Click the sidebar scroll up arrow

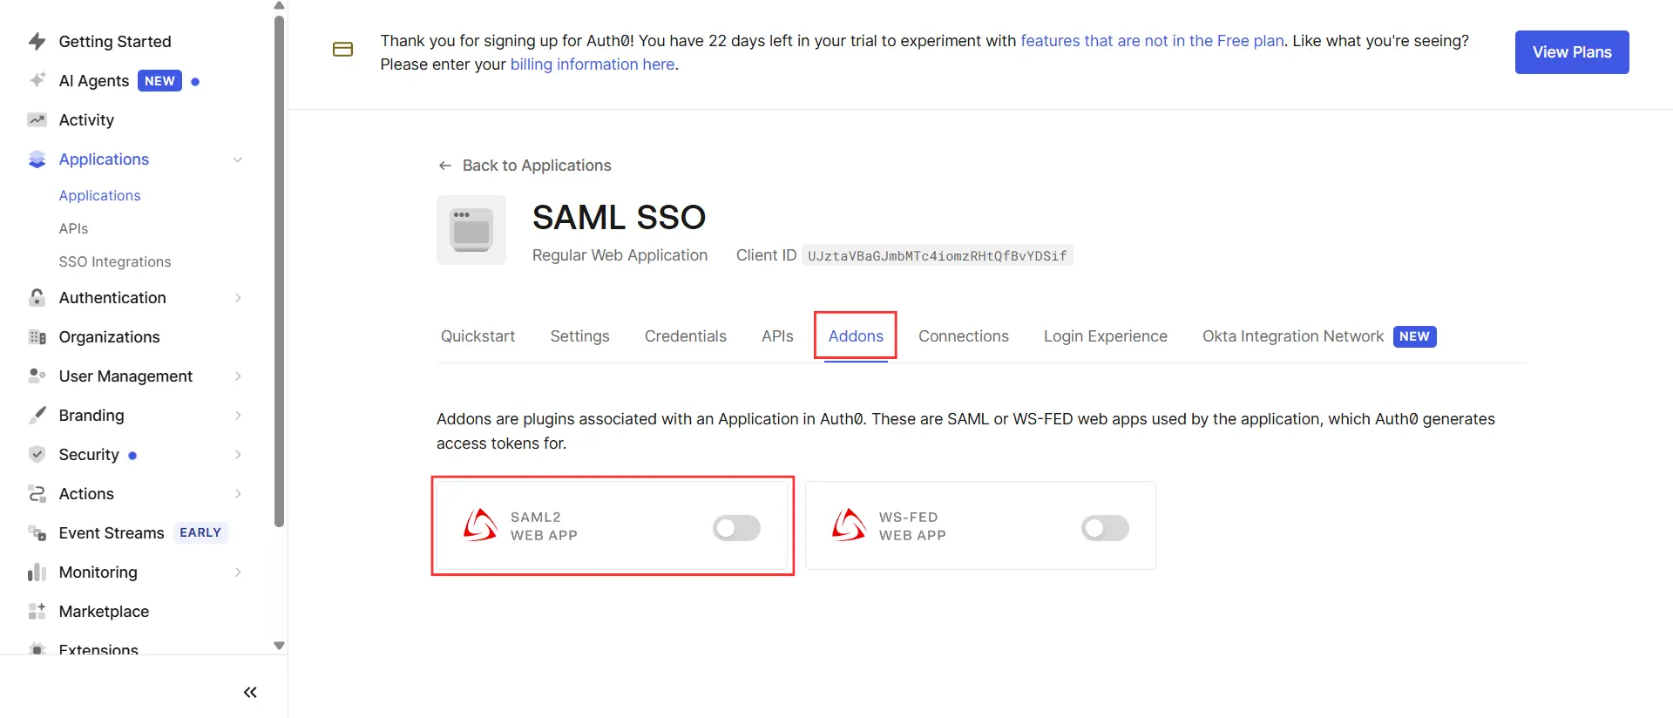click(x=279, y=5)
